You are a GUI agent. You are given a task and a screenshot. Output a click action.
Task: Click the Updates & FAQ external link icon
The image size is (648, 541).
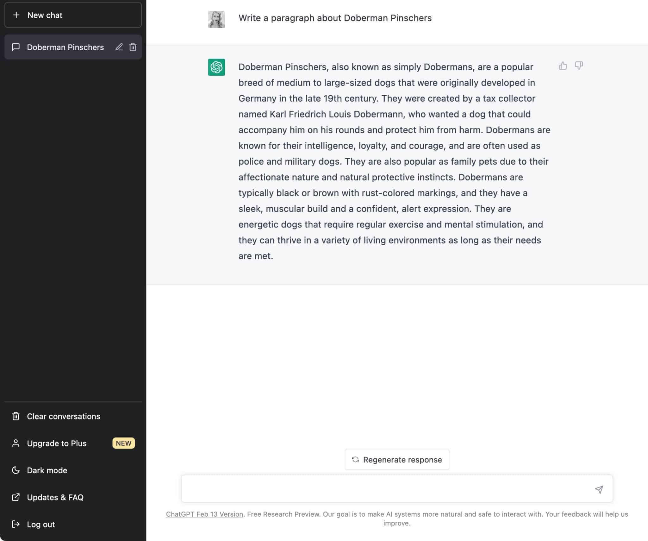[16, 497]
